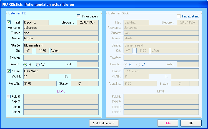Uncheck the Titel checkbox
Screen dimensions: 208x129
(x=9, y=22)
